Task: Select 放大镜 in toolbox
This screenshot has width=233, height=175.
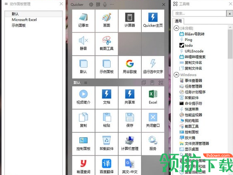Action: [188, 138]
